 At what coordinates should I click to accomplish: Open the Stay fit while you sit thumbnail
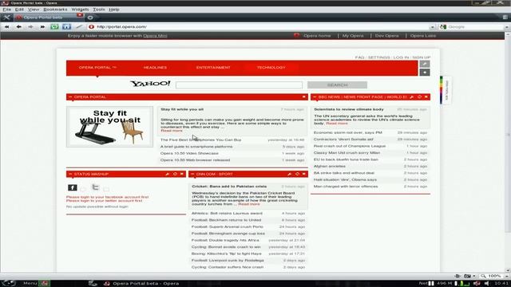[109, 127]
